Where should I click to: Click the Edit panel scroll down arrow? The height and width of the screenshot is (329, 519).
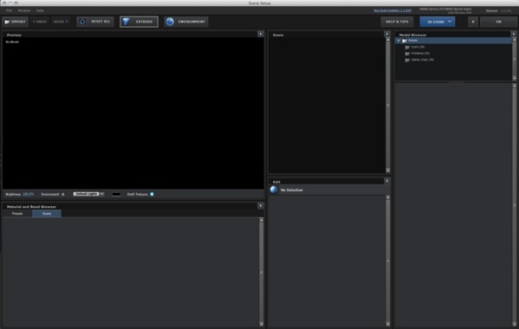[388, 324]
